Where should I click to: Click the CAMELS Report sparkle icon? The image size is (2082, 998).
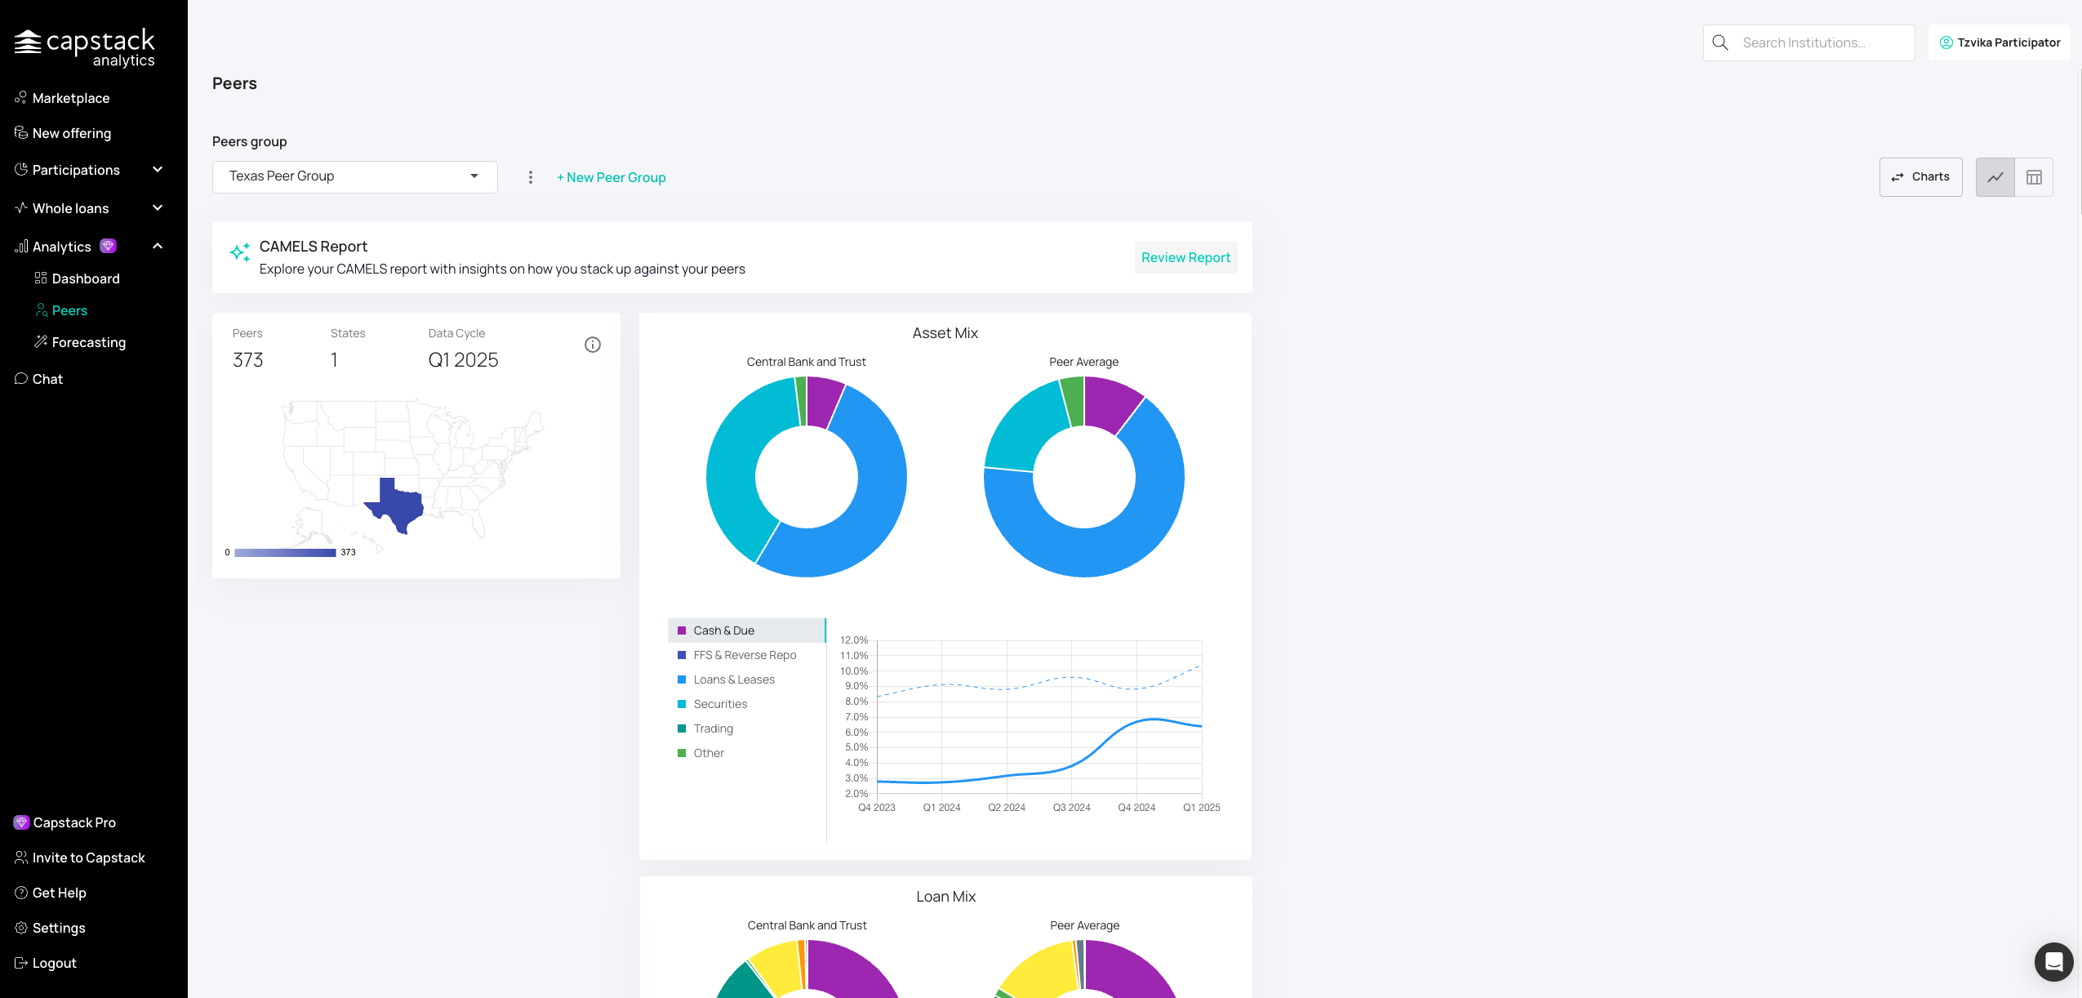point(240,252)
